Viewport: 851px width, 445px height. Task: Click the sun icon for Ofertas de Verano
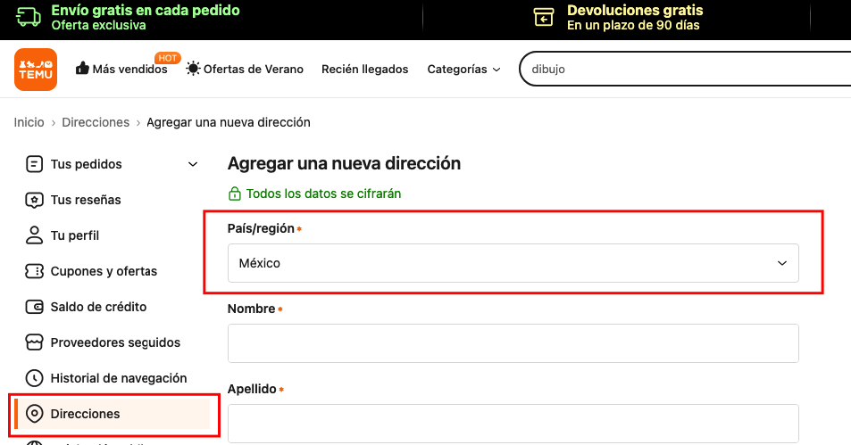pyautogui.click(x=193, y=69)
